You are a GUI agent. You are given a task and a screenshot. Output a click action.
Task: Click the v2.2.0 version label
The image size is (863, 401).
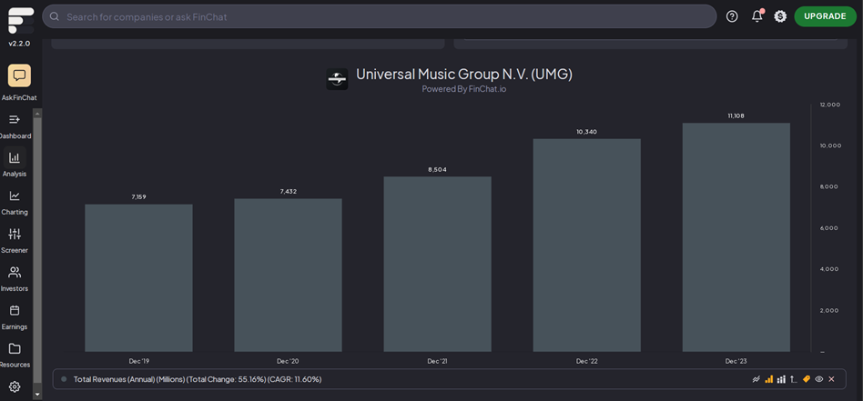[19, 44]
